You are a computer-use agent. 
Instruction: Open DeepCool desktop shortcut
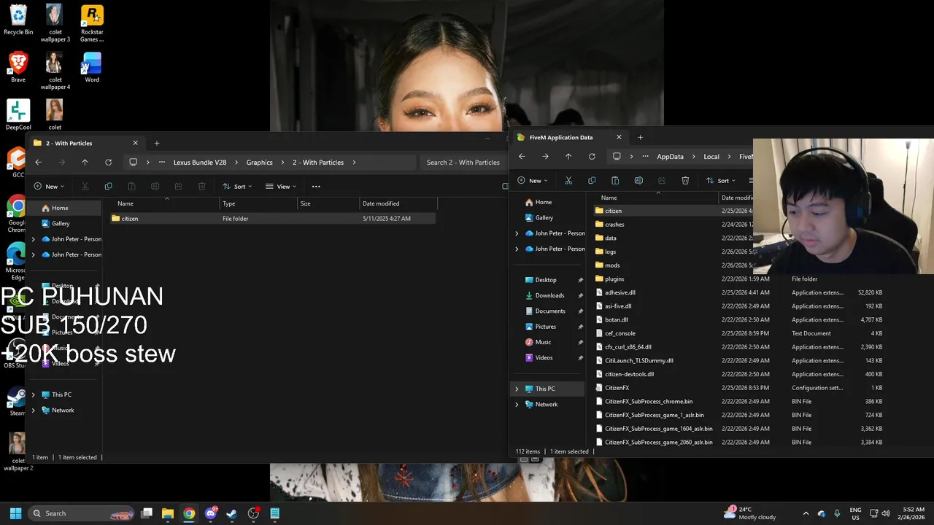[18, 114]
